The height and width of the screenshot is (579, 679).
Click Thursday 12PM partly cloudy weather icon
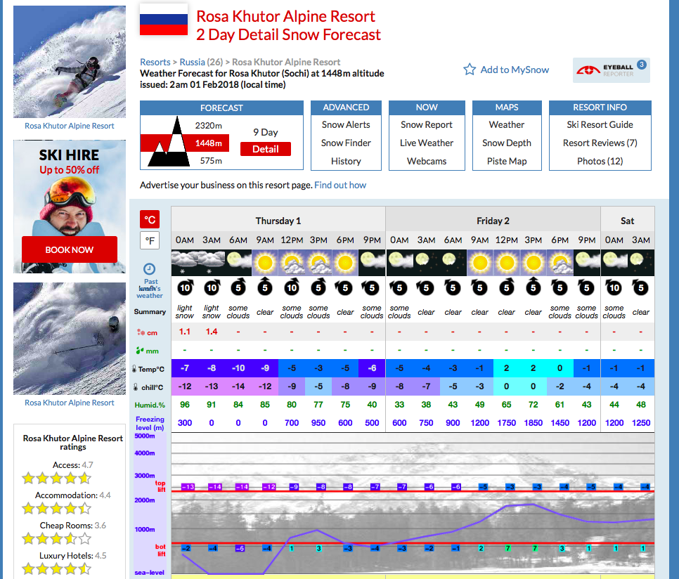coord(292,263)
